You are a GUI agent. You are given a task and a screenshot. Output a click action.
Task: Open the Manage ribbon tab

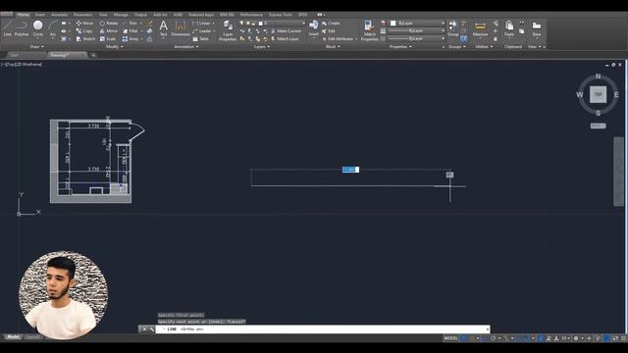point(121,15)
